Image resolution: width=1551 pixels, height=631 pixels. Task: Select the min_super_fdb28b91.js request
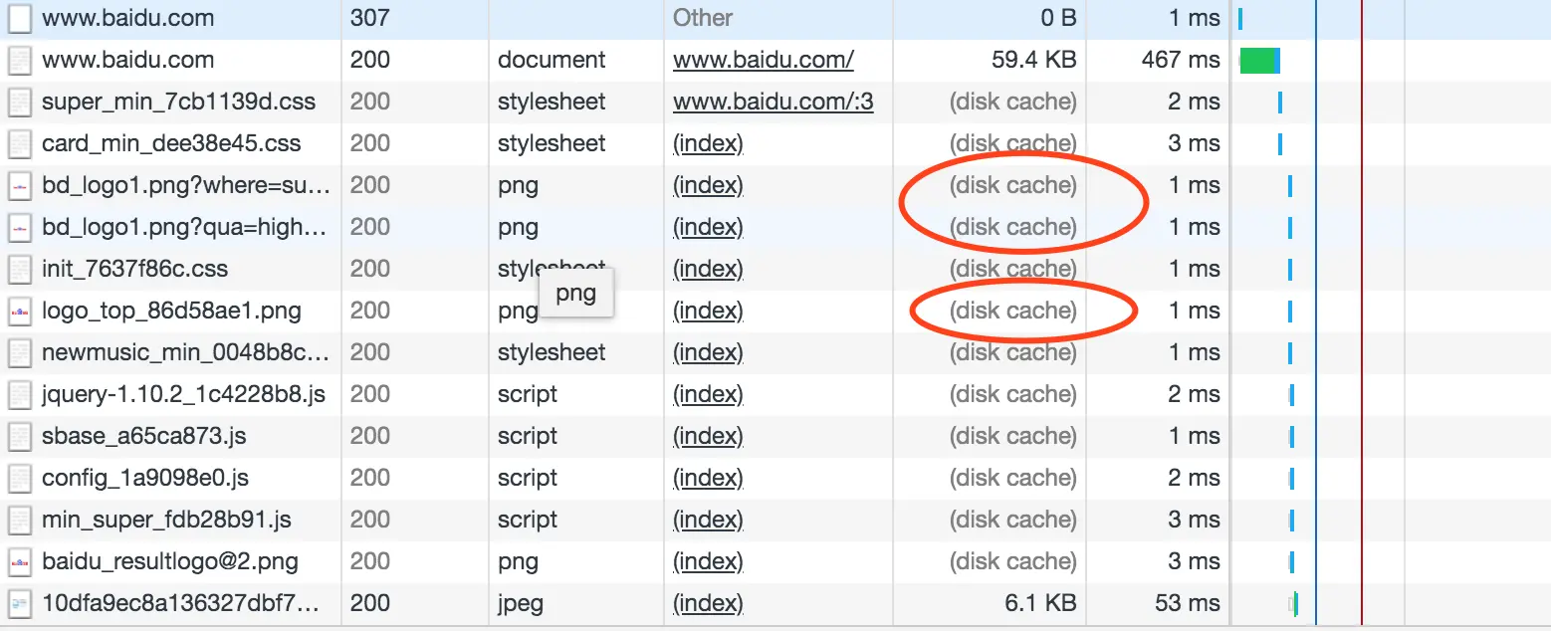click(x=166, y=520)
